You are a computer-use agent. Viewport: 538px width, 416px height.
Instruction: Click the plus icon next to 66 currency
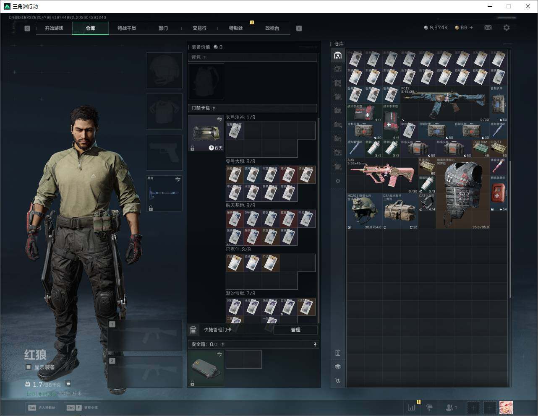471,28
